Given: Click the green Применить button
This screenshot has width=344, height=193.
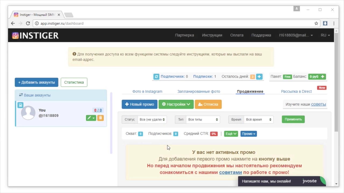Looking at the screenshot, I should (x=293, y=119).
